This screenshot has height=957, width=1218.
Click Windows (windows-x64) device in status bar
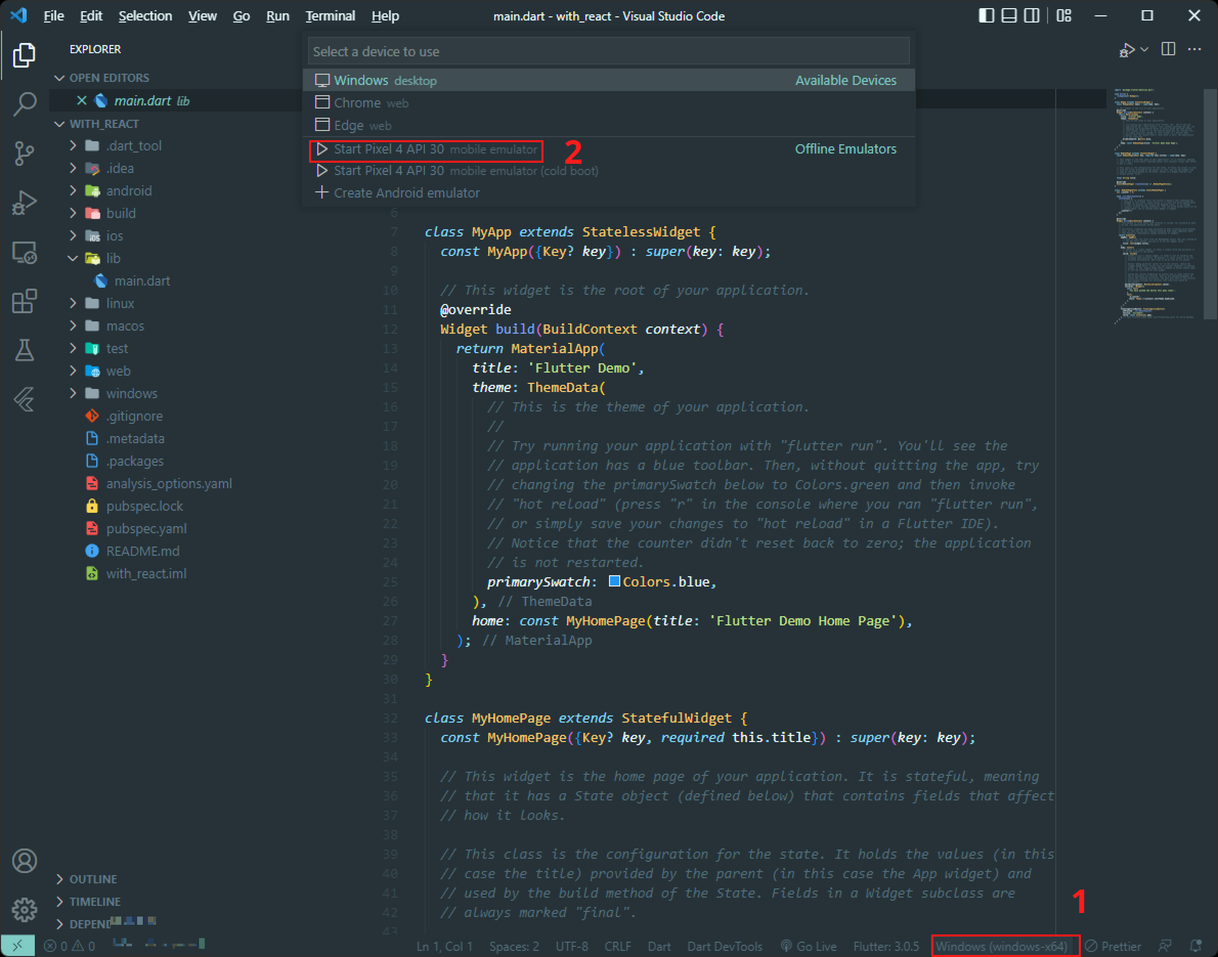pos(1000,946)
